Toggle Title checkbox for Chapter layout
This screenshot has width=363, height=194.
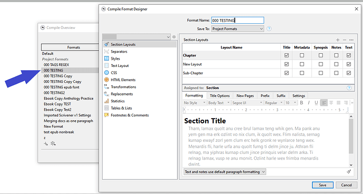click(x=287, y=55)
